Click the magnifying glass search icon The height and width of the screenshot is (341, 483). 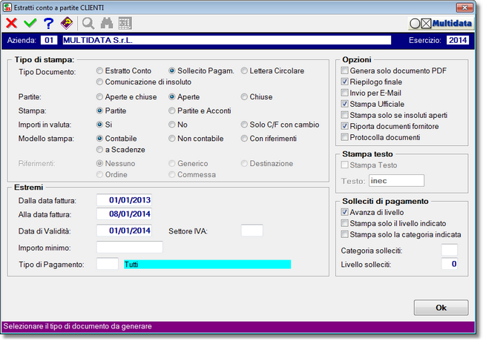(88, 24)
